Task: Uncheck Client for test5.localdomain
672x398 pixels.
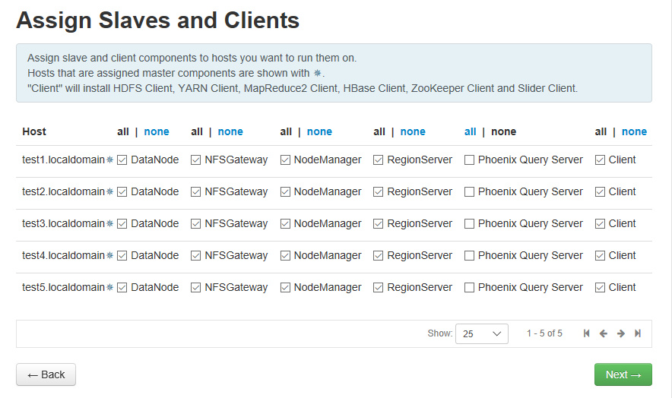Action: pos(600,287)
